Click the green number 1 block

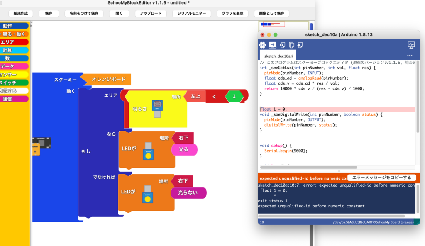pos(234,96)
